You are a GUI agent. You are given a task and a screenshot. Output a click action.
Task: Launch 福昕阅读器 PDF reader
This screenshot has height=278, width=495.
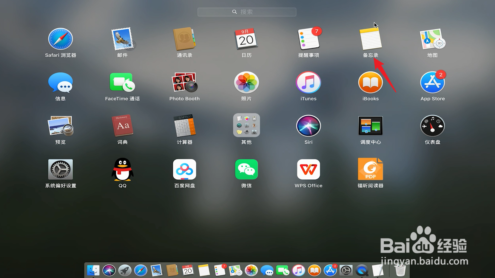coord(371,169)
